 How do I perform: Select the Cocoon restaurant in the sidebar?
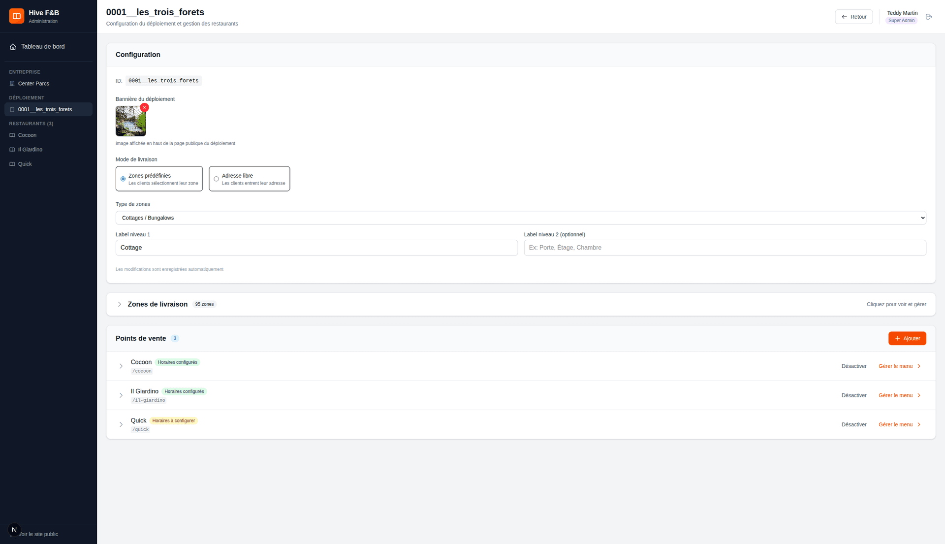pos(27,135)
